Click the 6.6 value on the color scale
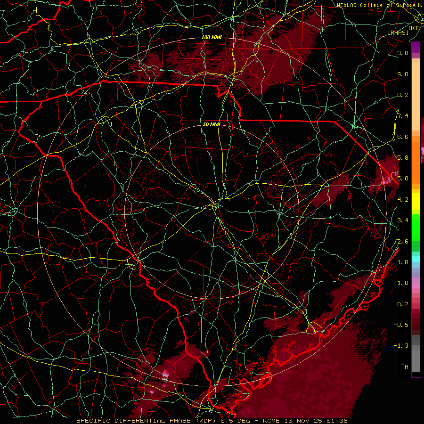The width and height of the screenshot is (424, 424). coord(403,137)
